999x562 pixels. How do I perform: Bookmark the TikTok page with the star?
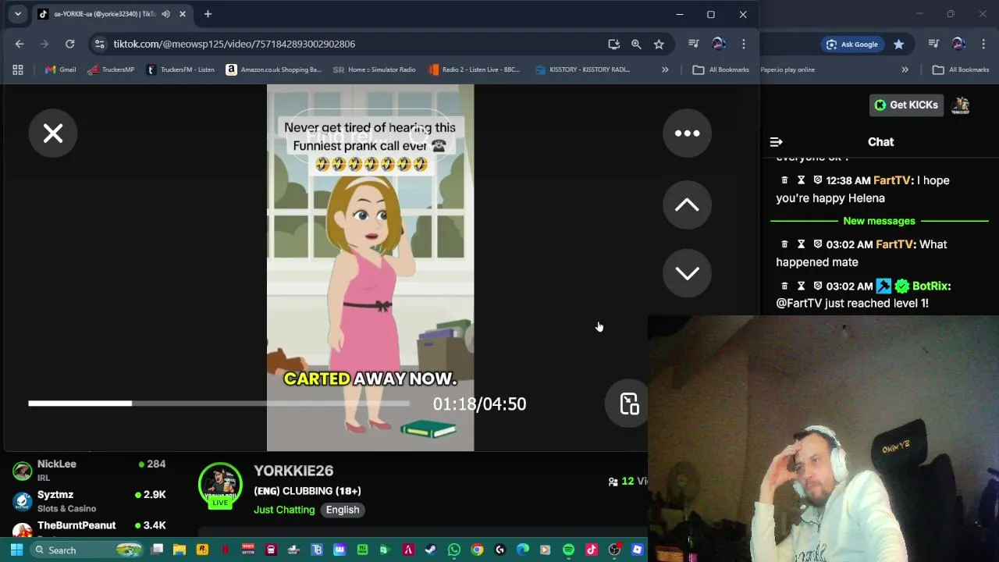pyautogui.click(x=659, y=44)
